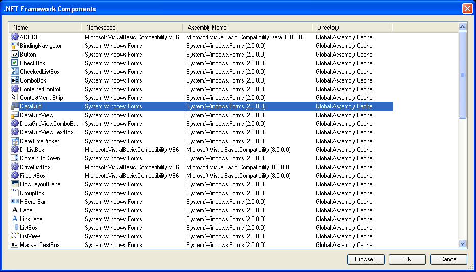Sort list by Directory column header

(352, 28)
